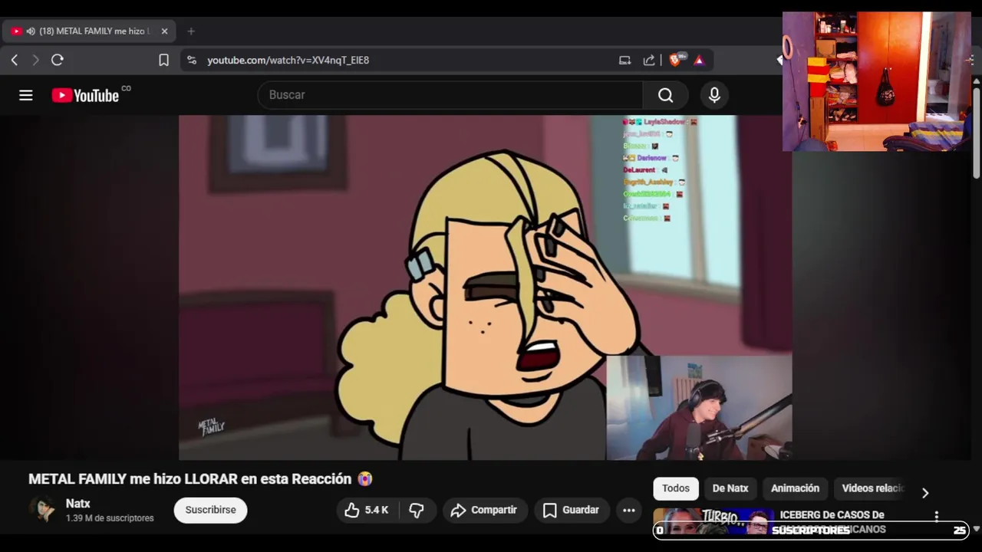Click the video title METAL FAMILY me hizo LLORAR
The image size is (982, 552).
(200, 479)
